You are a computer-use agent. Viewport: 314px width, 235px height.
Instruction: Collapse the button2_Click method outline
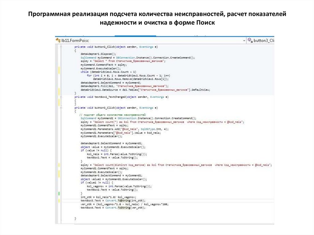pyautogui.click(x=61, y=47)
